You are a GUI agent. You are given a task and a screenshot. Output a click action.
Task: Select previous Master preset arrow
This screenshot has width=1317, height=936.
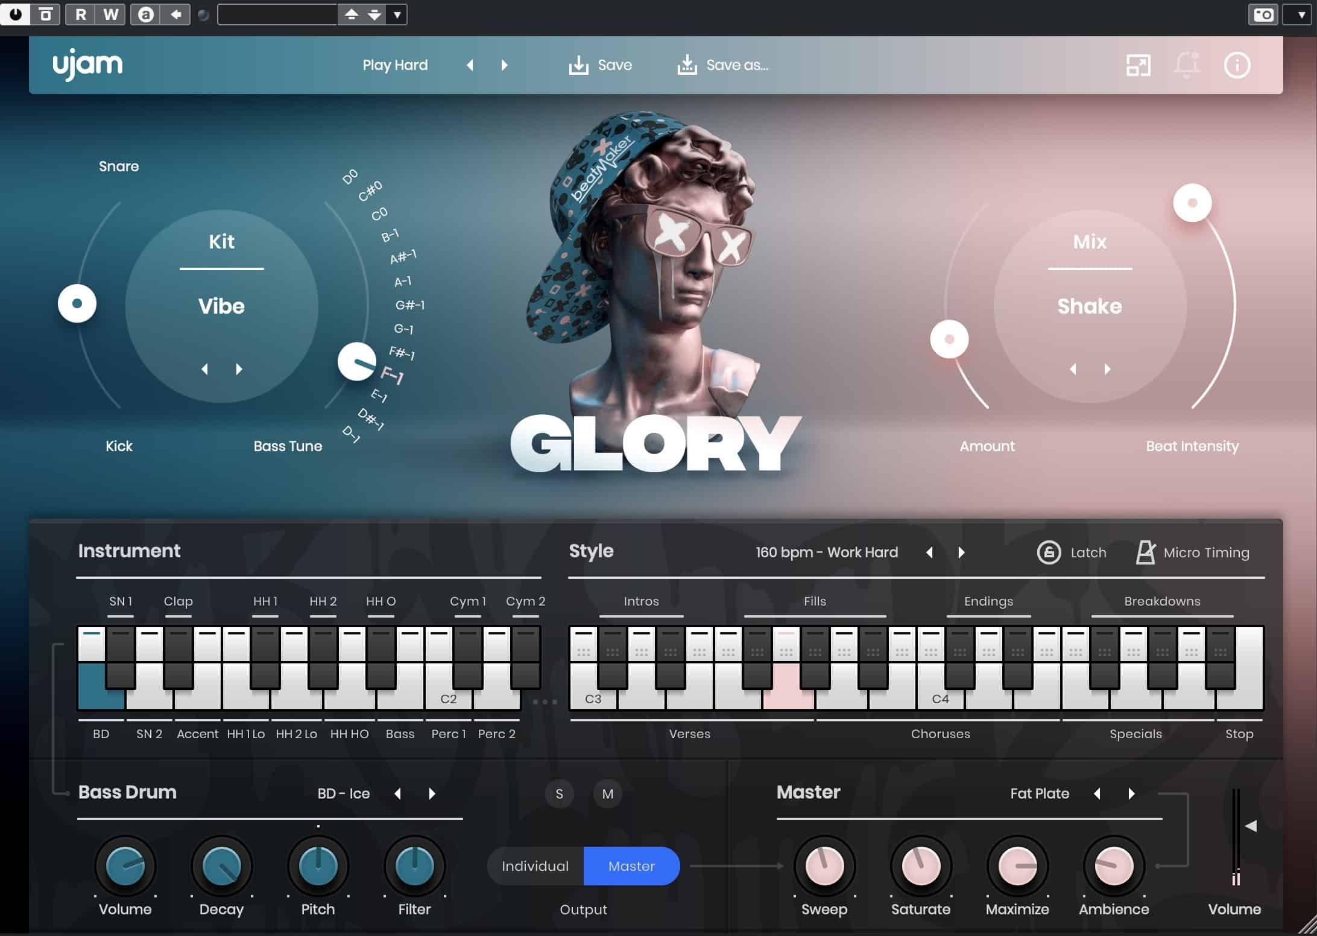pyautogui.click(x=1097, y=794)
